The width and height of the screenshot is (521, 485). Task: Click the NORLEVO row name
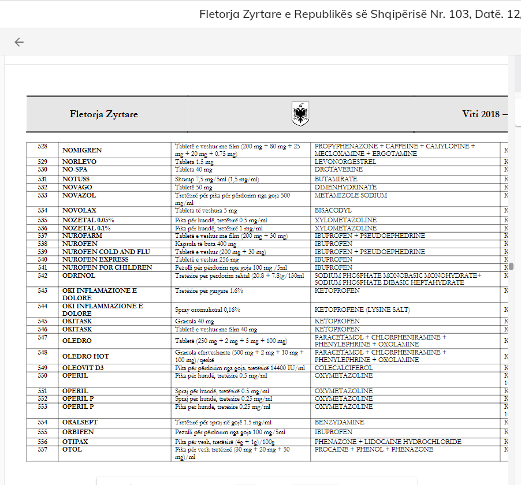coord(79,162)
